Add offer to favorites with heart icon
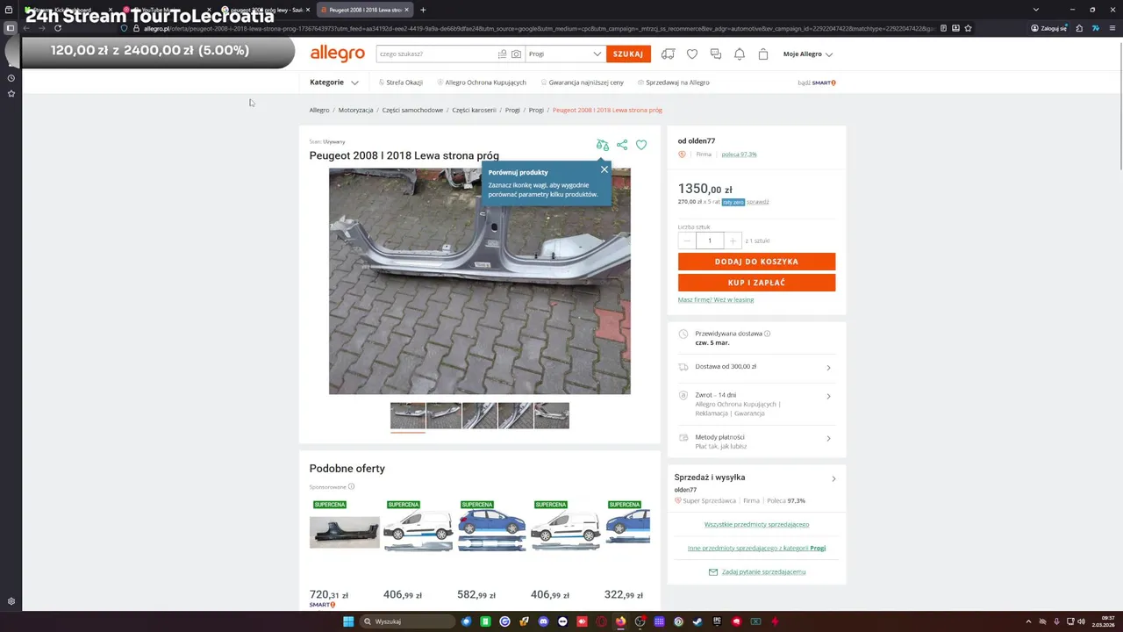The width and height of the screenshot is (1123, 632). pos(641,145)
